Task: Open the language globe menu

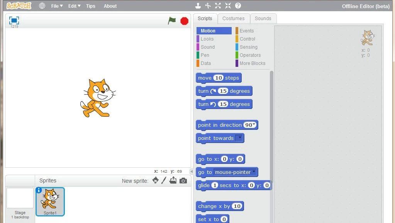Action: tap(42, 6)
